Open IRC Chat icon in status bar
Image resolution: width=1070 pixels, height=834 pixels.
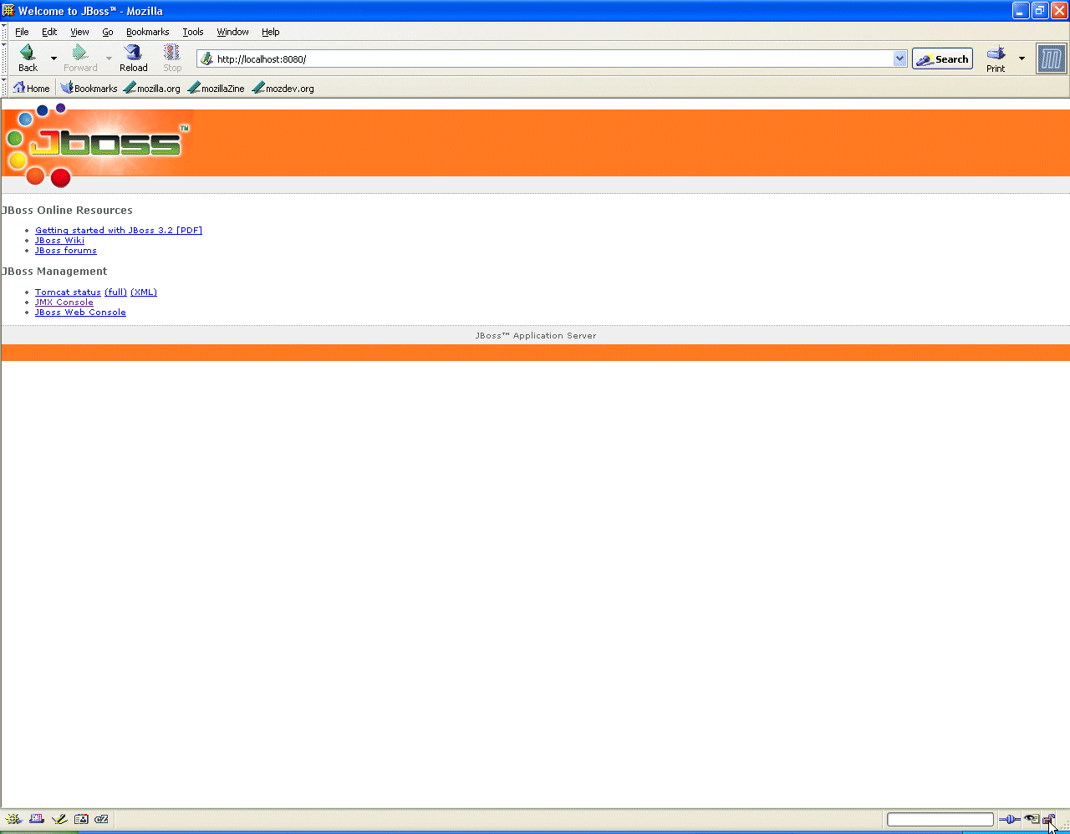pos(102,819)
